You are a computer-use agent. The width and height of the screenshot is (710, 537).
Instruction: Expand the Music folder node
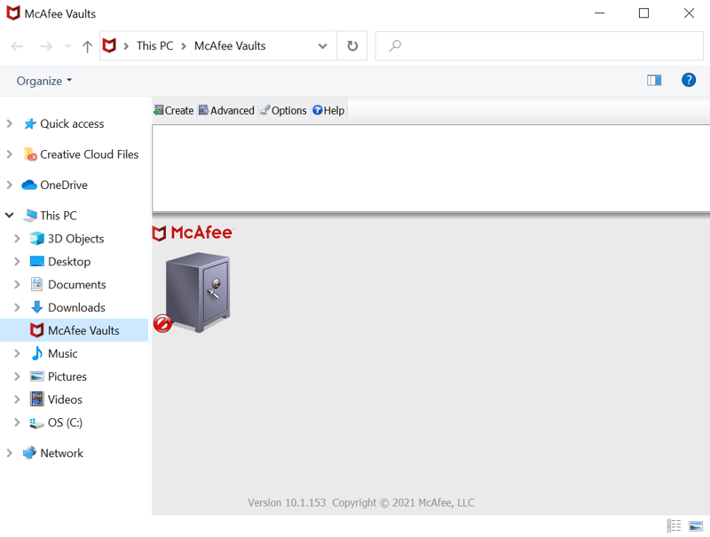point(17,353)
